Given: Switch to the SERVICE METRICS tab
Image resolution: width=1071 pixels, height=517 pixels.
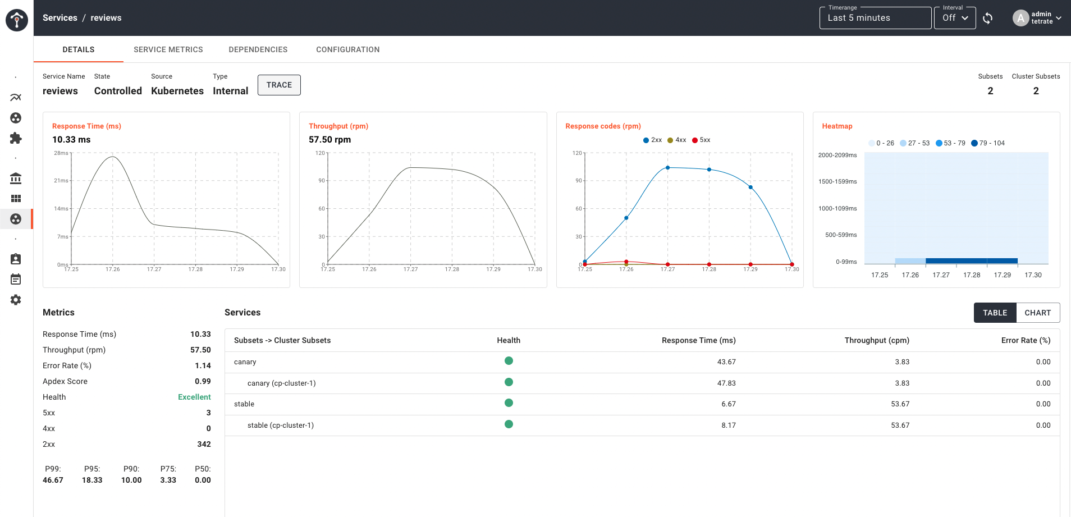Looking at the screenshot, I should [168, 49].
